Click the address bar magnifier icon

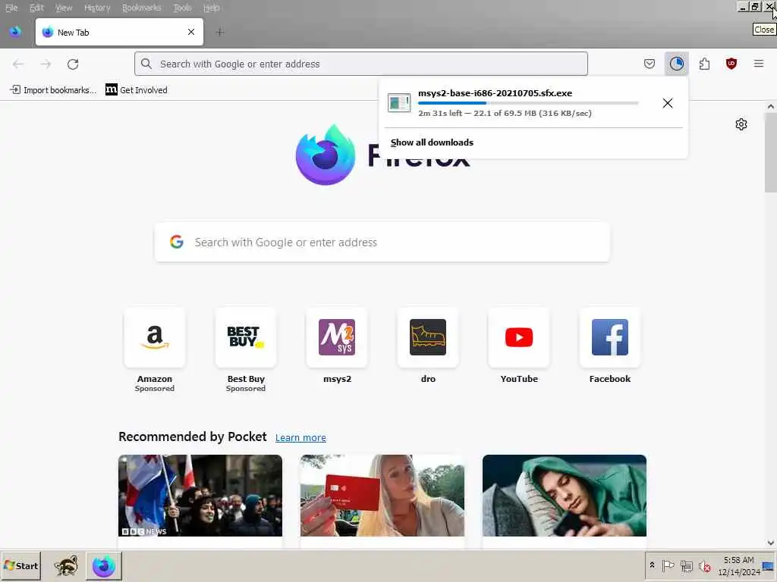pos(146,64)
